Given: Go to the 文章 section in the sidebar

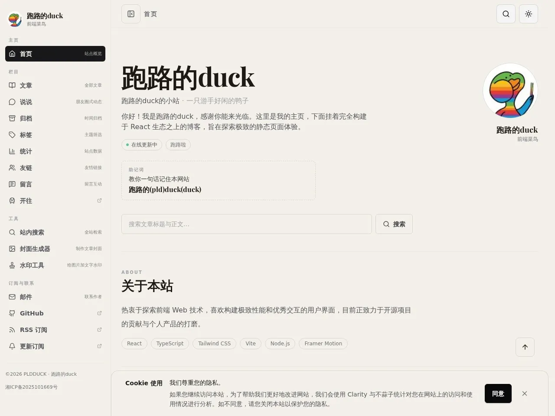Looking at the screenshot, I should pos(55,85).
